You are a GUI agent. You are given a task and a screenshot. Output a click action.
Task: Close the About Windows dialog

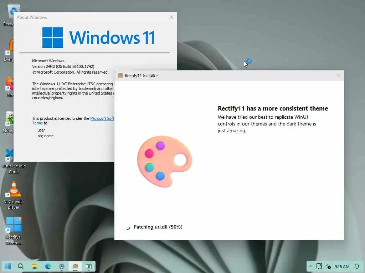coord(171,17)
